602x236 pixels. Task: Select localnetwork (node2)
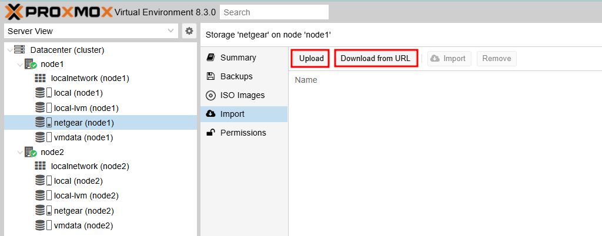coord(90,166)
